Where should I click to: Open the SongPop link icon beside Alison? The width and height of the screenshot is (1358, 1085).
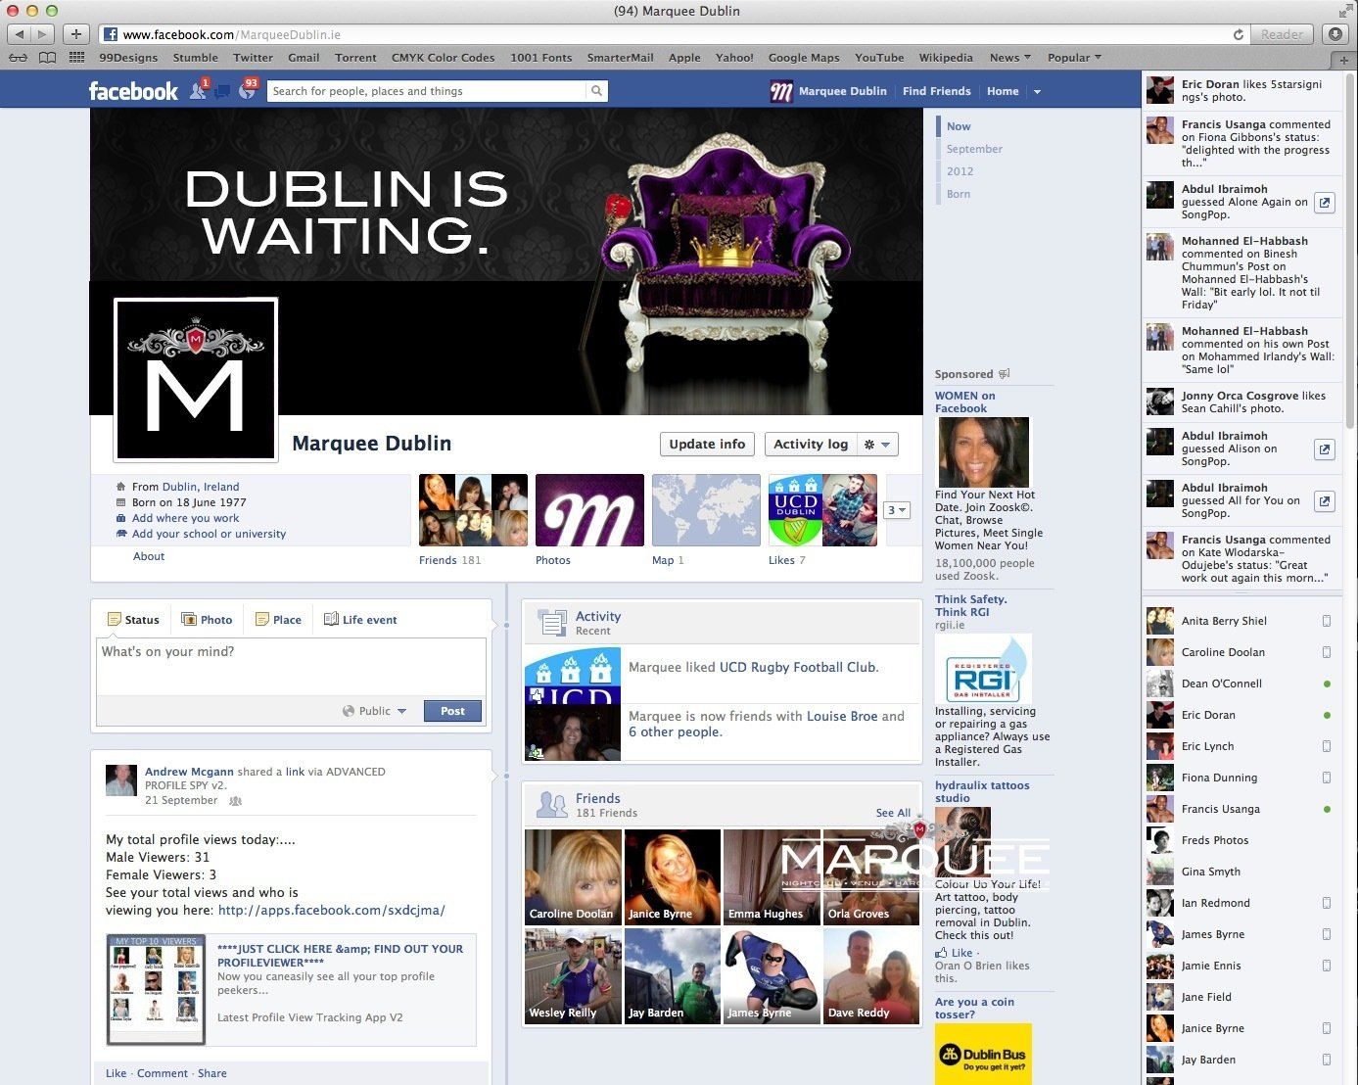1324,449
